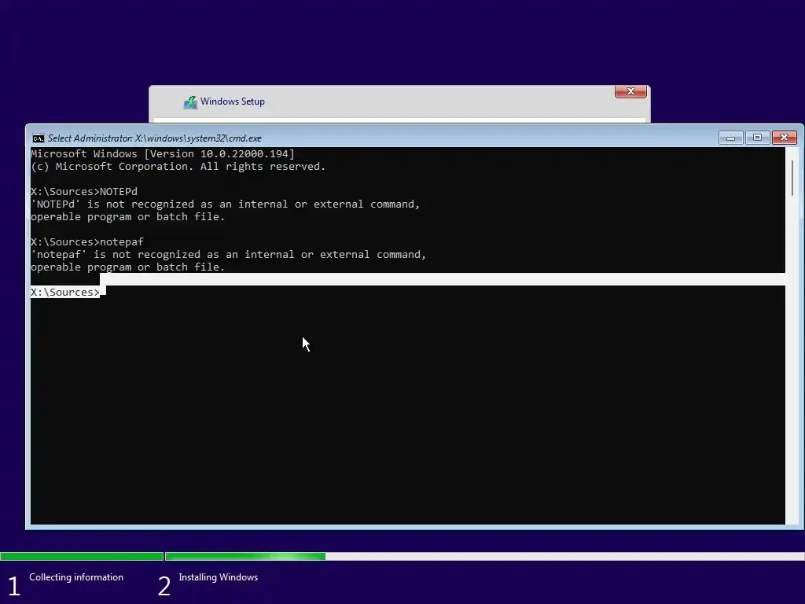This screenshot has height=604, width=805.
Task: Click the Collecting information progress bar
Action: pyautogui.click(x=82, y=556)
